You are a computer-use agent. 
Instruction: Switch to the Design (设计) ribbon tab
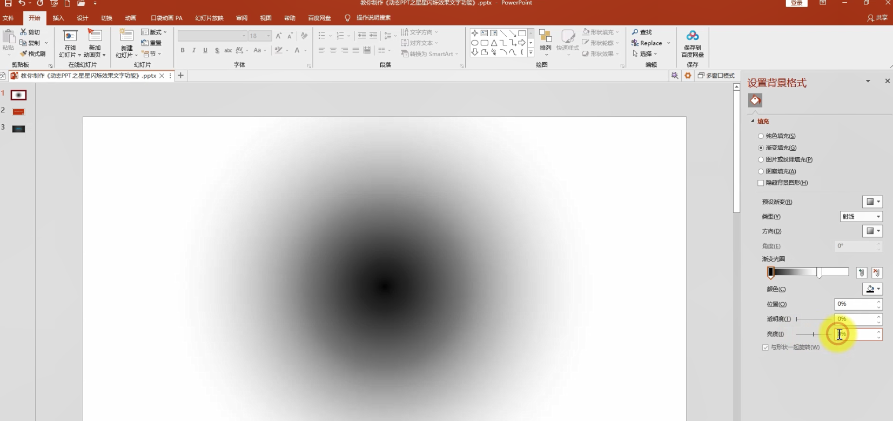pos(83,18)
